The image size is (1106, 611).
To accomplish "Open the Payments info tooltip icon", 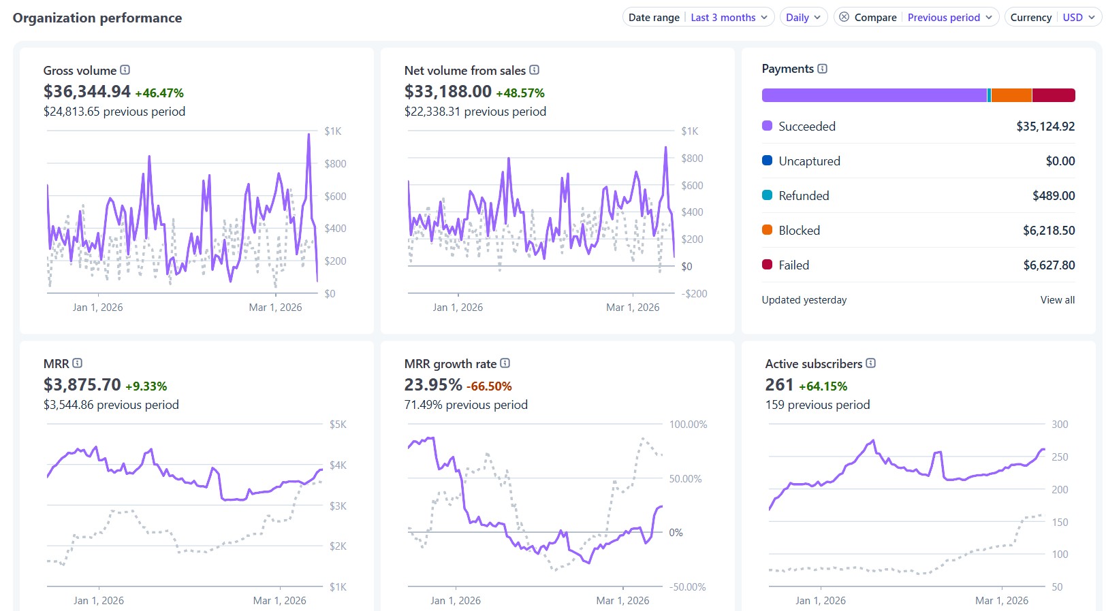I will (x=823, y=69).
